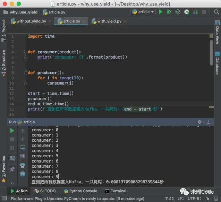Jump to the warning stripe mark near line 14
This screenshot has width=221, height=202.
point(211,107)
